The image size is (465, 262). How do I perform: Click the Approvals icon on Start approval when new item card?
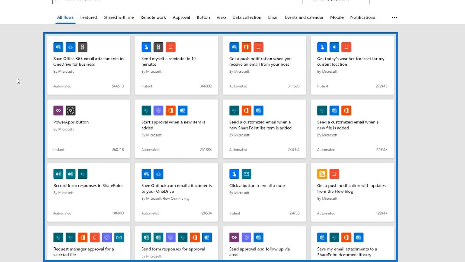tap(158, 110)
